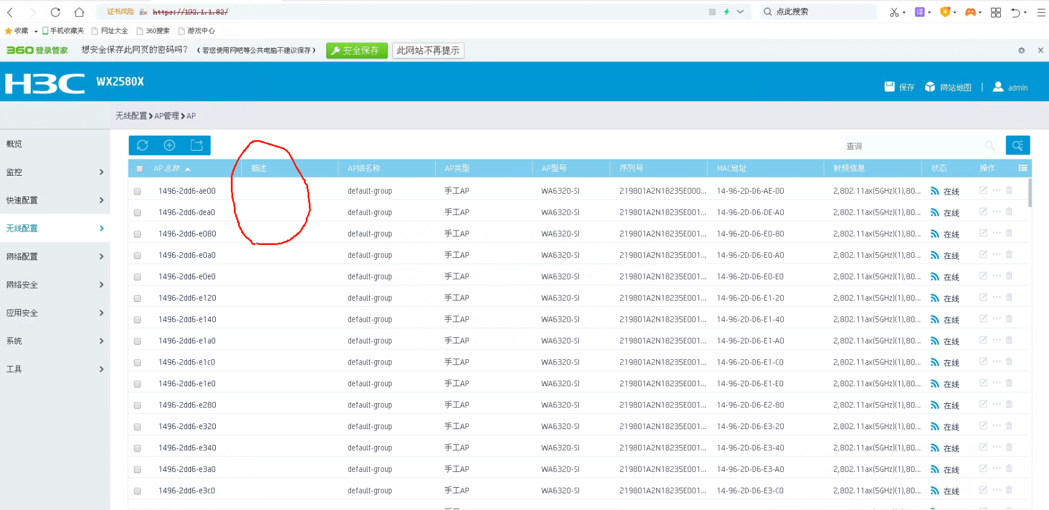Check the box for AP 1496-2dd6-e0a0
Viewport: 1049px width, 510px height.
point(138,256)
